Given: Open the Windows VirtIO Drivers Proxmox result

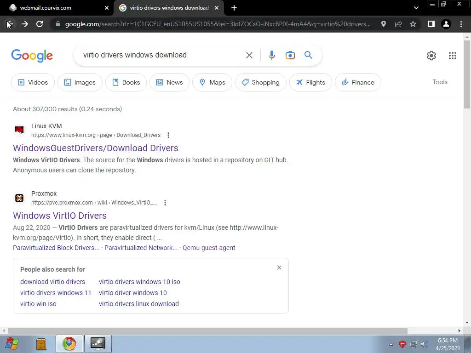Looking at the screenshot, I should pos(60,216).
